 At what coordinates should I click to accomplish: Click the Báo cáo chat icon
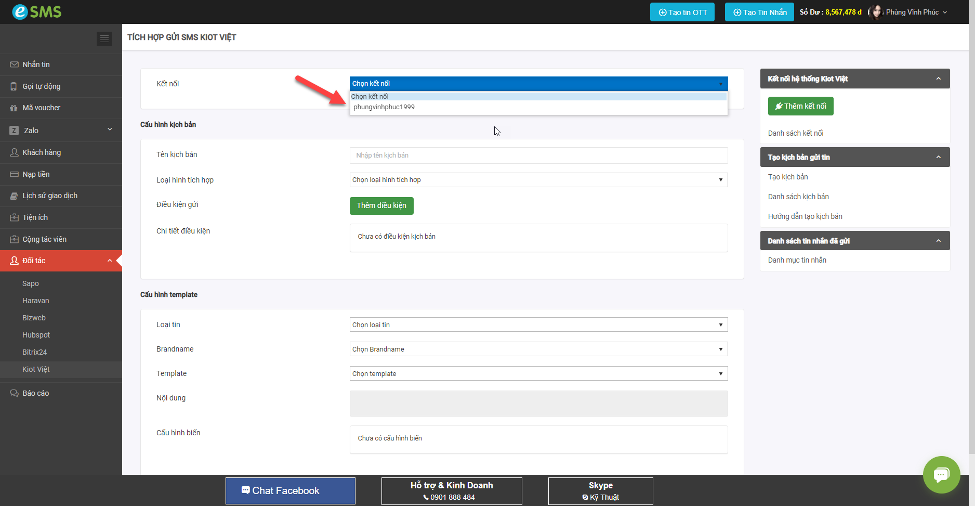14,393
